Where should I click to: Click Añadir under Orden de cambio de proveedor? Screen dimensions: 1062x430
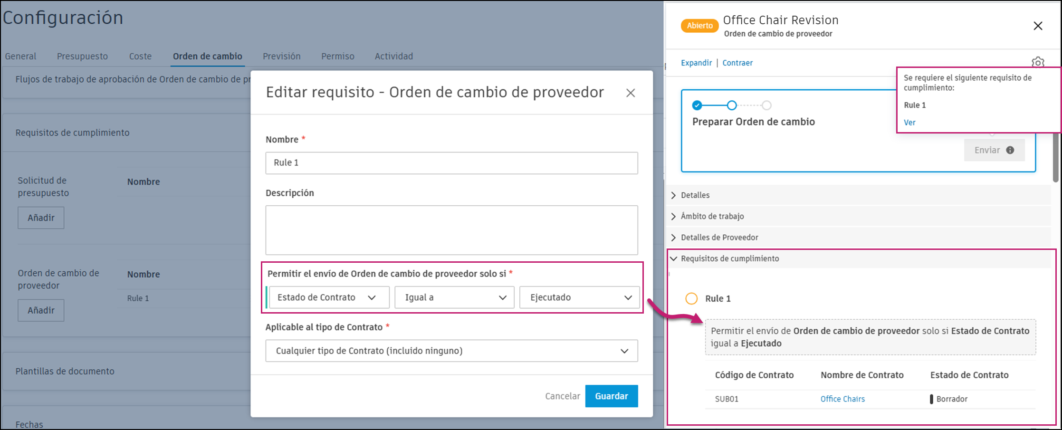click(40, 310)
